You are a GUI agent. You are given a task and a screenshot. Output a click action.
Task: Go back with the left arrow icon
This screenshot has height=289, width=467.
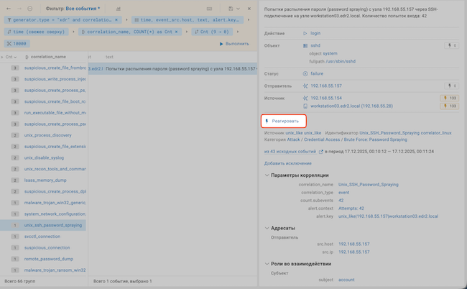[9, 9]
